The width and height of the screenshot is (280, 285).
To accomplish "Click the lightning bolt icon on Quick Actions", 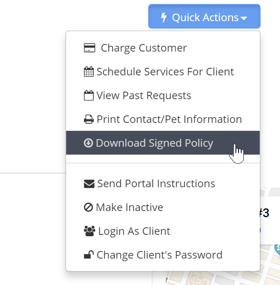I will (164, 18).
